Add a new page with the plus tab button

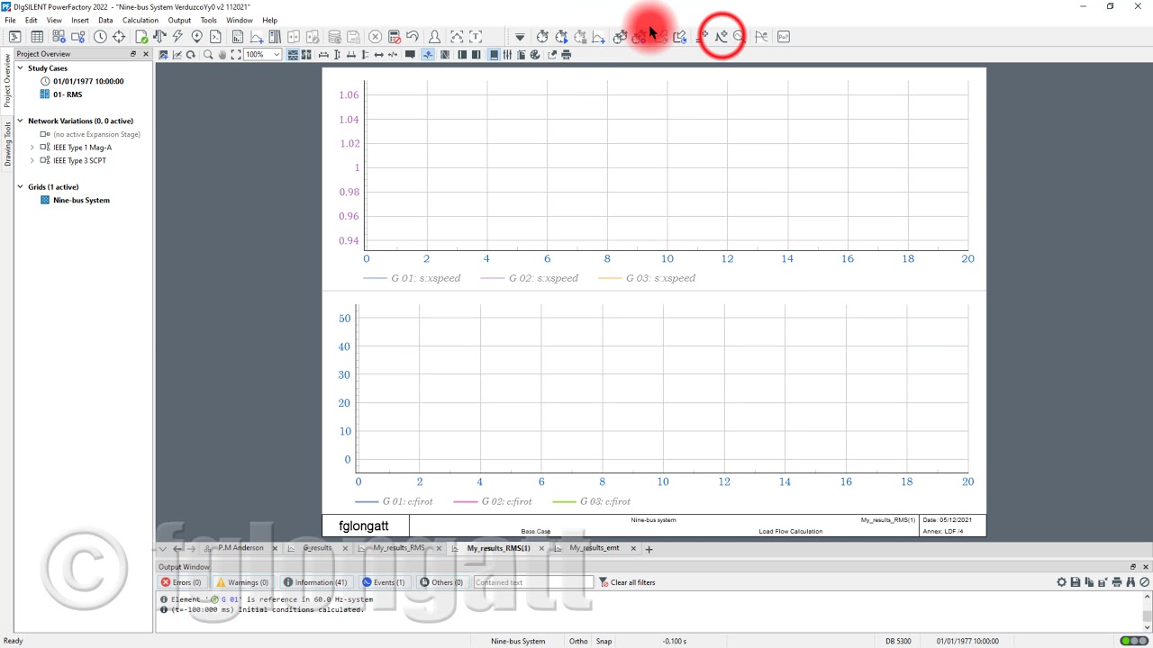pyautogui.click(x=649, y=549)
